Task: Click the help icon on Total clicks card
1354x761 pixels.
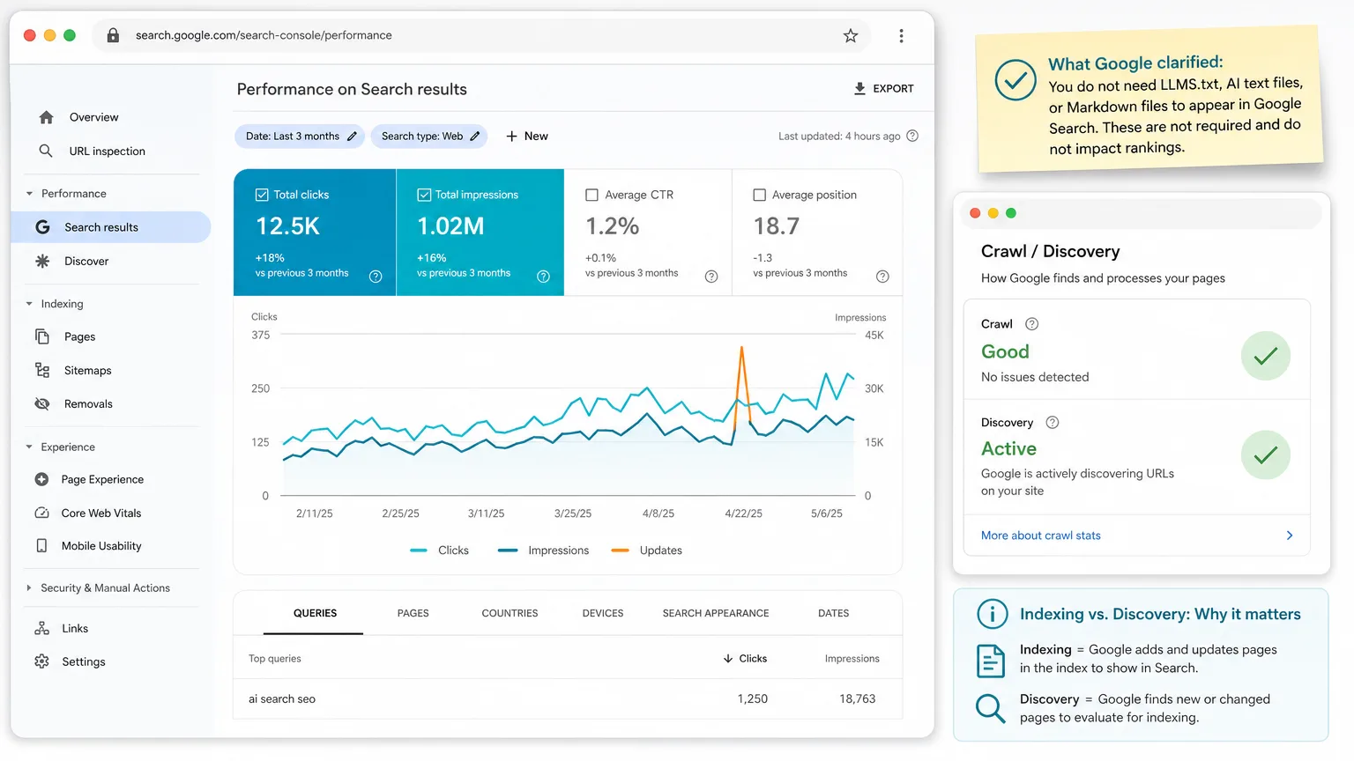Action: [x=376, y=277]
